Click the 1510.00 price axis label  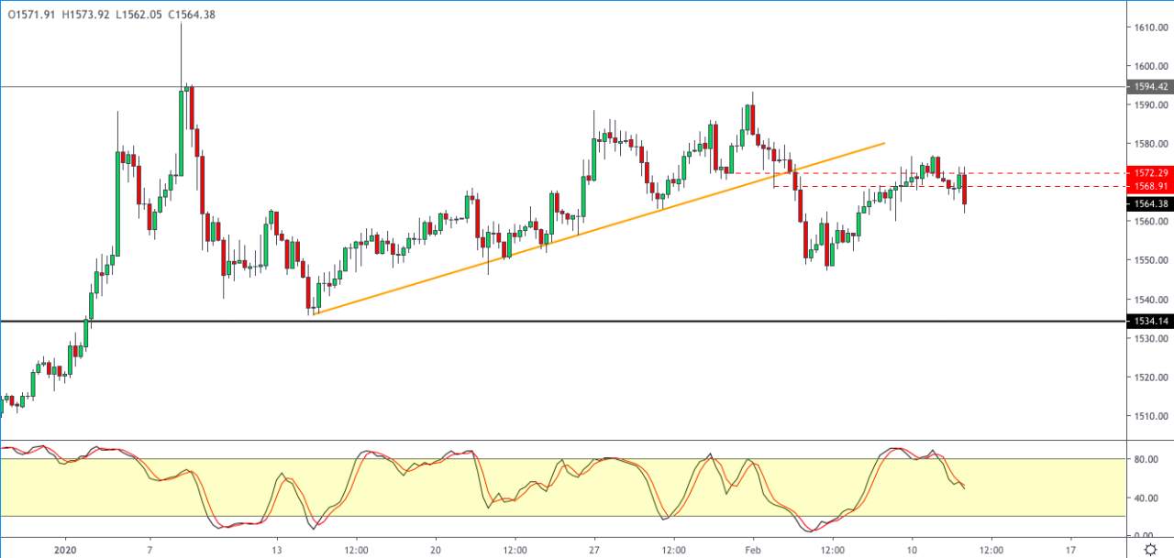pos(1150,416)
